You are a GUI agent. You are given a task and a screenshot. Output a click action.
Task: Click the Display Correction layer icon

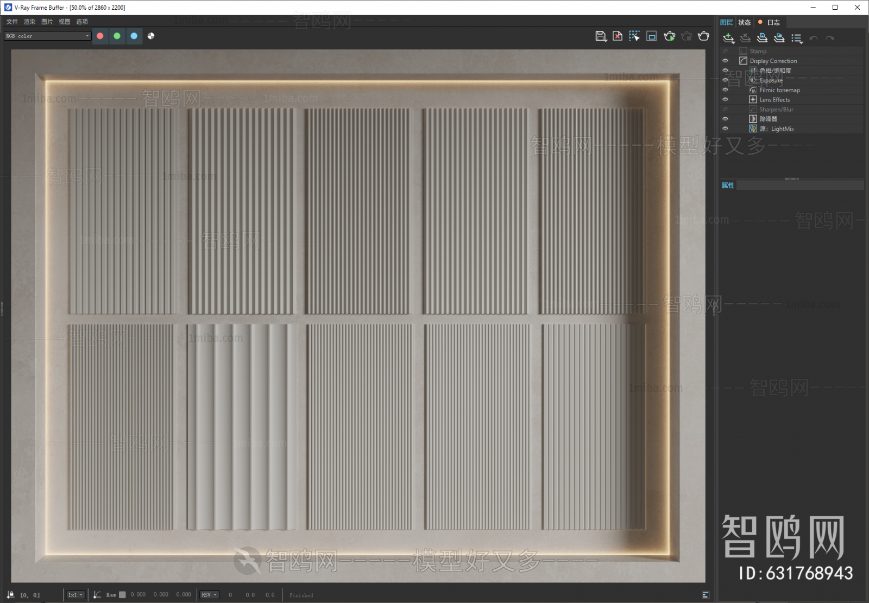click(x=744, y=61)
